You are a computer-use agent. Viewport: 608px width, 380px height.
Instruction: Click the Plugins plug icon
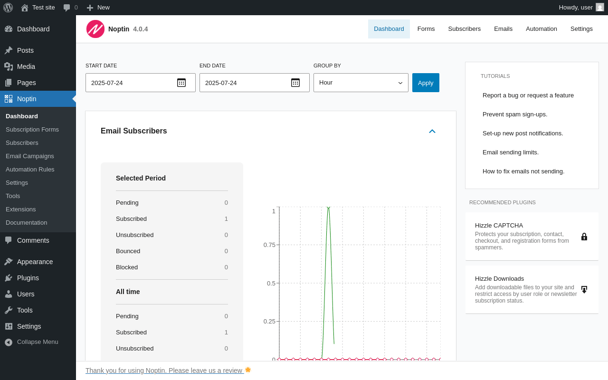tap(9, 278)
